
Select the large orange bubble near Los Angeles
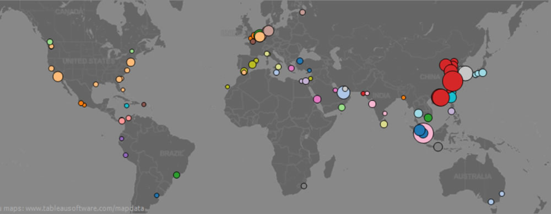coord(58,77)
